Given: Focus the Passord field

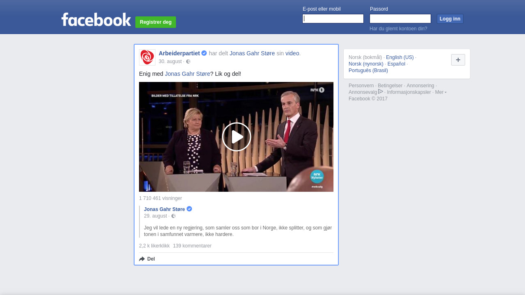Looking at the screenshot, I should pos(400,19).
